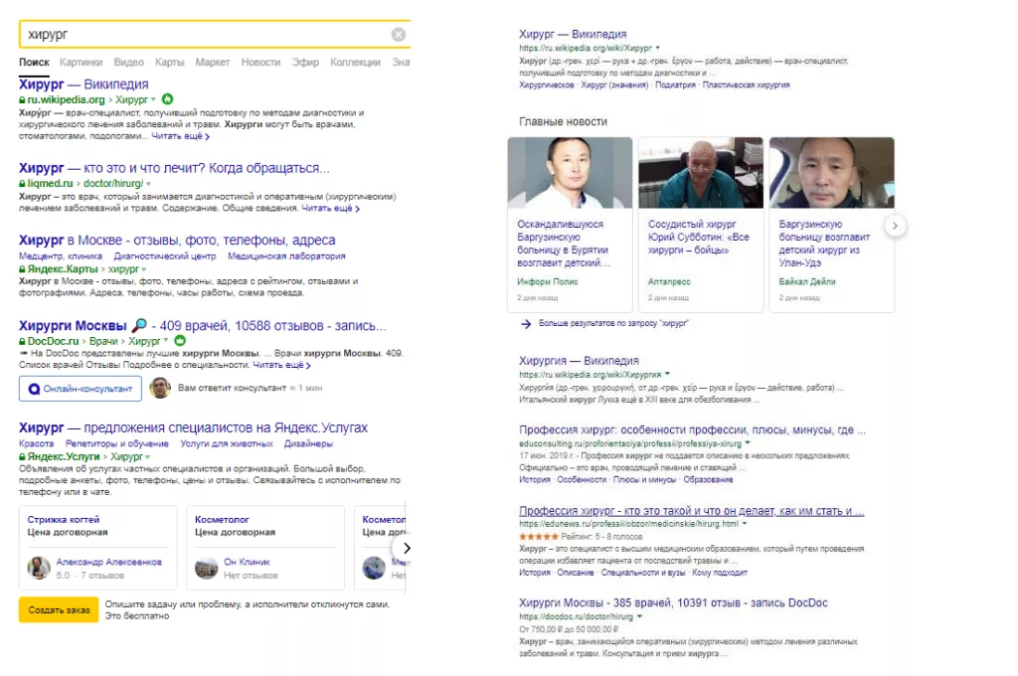Open the Стрижка когтей service card
This screenshot has width=1018, height=676.
[x=98, y=548]
